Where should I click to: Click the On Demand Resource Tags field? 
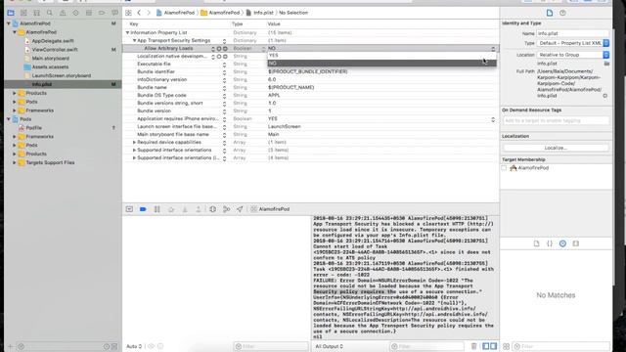coord(556,120)
